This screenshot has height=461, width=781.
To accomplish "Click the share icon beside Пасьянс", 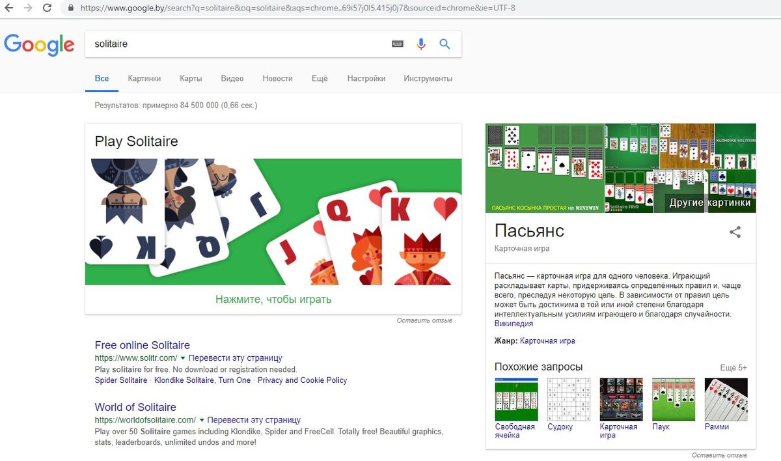I will coord(735,232).
